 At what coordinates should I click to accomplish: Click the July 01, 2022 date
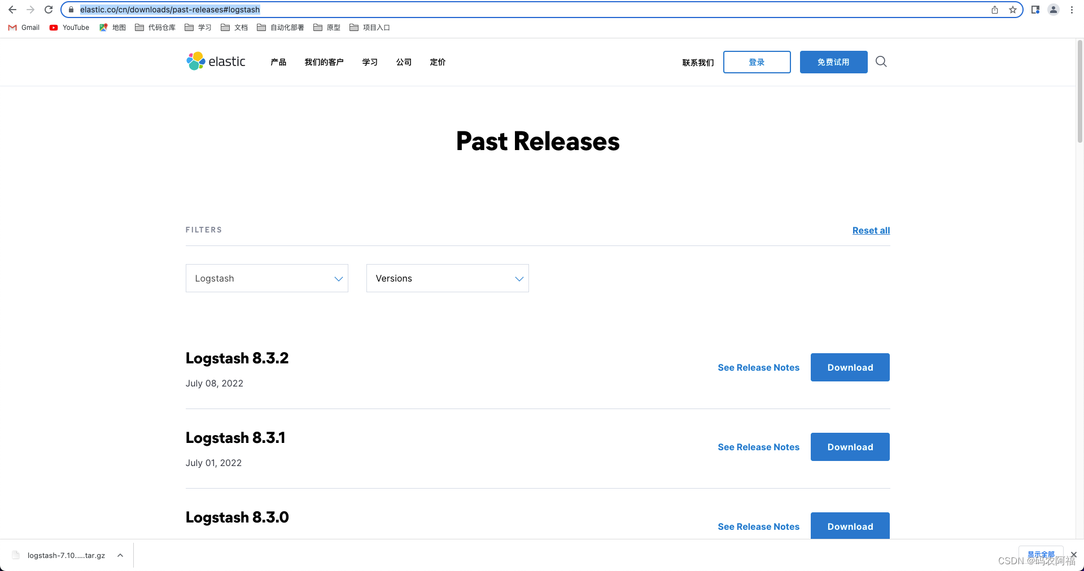(213, 463)
